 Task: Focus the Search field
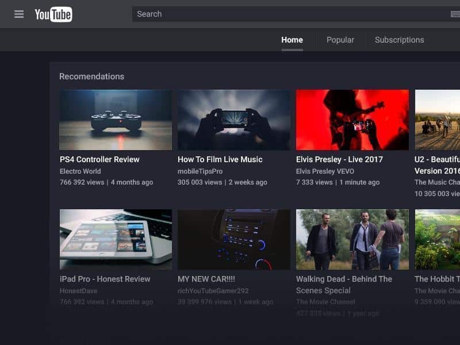click(296, 14)
